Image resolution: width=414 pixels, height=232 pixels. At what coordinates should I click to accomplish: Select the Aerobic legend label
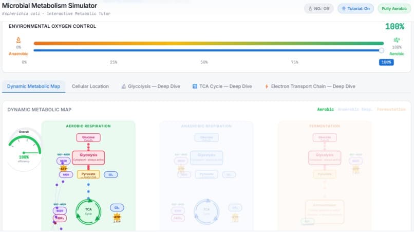coord(325,109)
